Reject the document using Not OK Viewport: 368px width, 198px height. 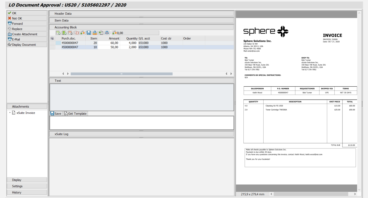click(27, 18)
